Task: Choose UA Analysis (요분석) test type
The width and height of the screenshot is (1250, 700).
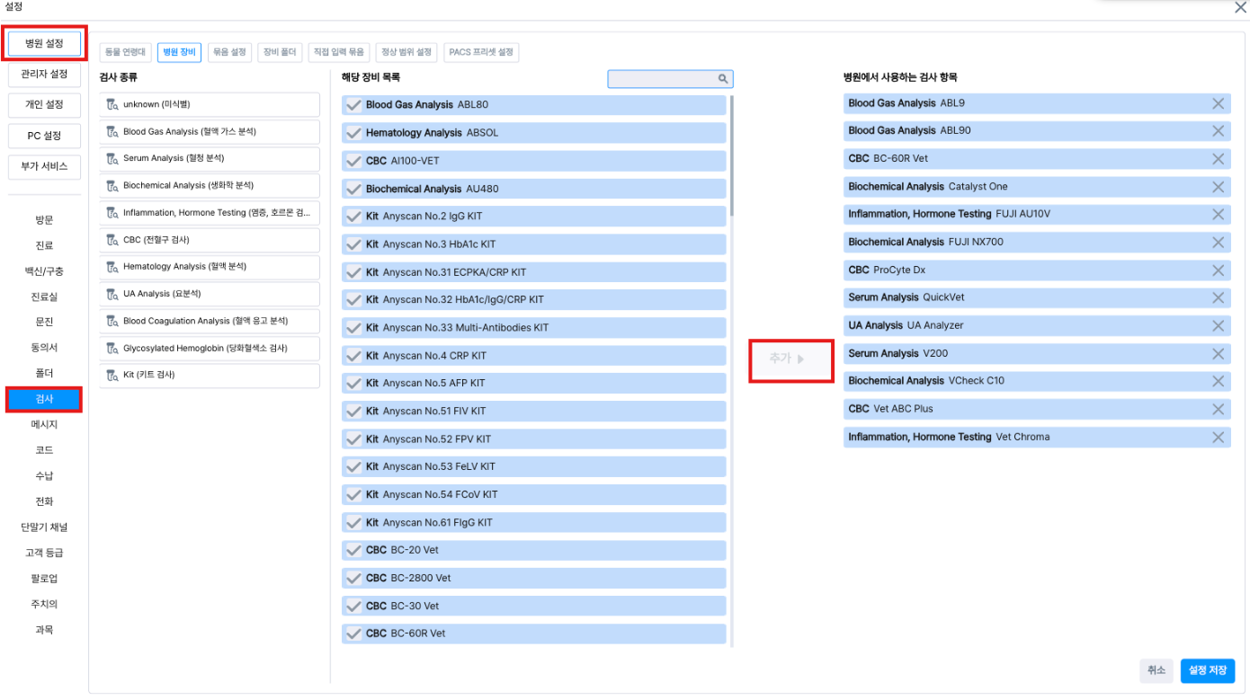Action: 210,294
